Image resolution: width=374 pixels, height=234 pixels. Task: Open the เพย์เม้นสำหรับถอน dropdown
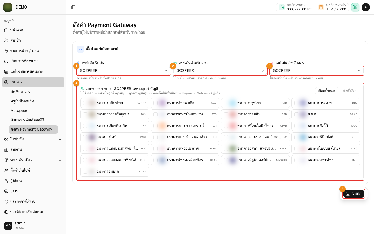click(317, 71)
